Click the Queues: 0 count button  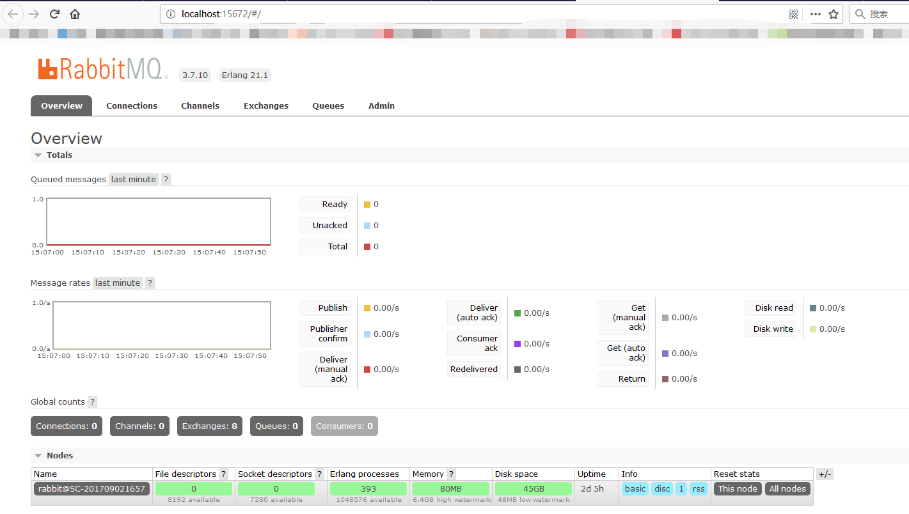click(x=276, y=426)
